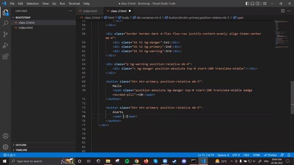This screenshot has height=165, width=294.
Task: Open the Extensions view
Action: (x=6, y=56)
